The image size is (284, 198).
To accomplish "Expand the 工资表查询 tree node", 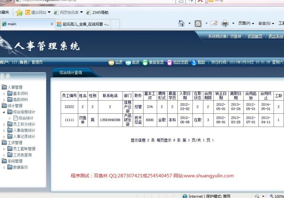I will pos(4,155).
